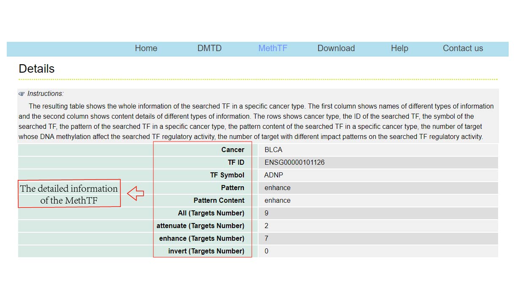Select the Pattern Content row label

[219, 200]
